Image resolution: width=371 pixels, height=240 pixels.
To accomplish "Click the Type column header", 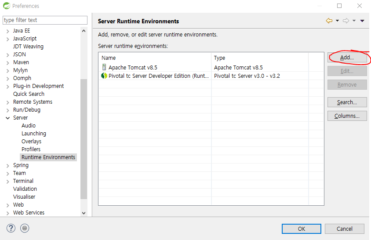I will (260, 58).
